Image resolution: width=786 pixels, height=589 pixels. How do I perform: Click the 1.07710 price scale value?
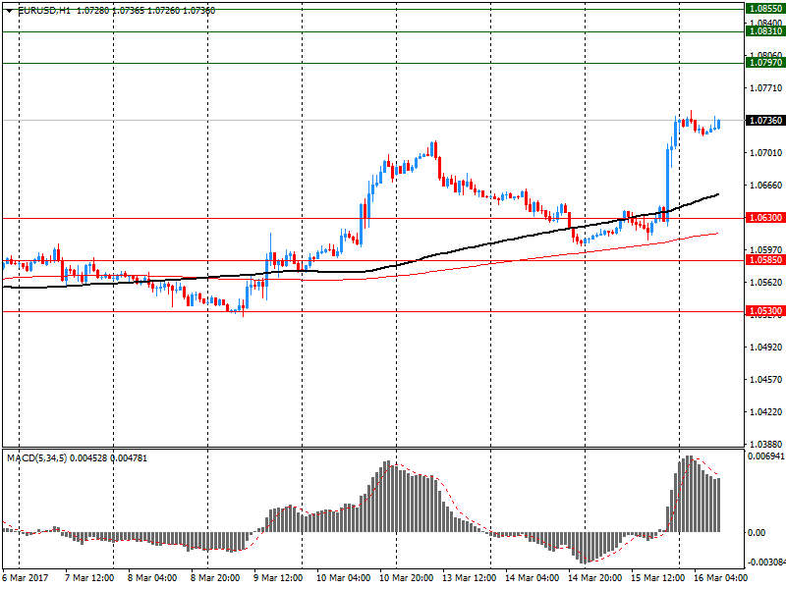pyautogui.click(x=766, y=88)
